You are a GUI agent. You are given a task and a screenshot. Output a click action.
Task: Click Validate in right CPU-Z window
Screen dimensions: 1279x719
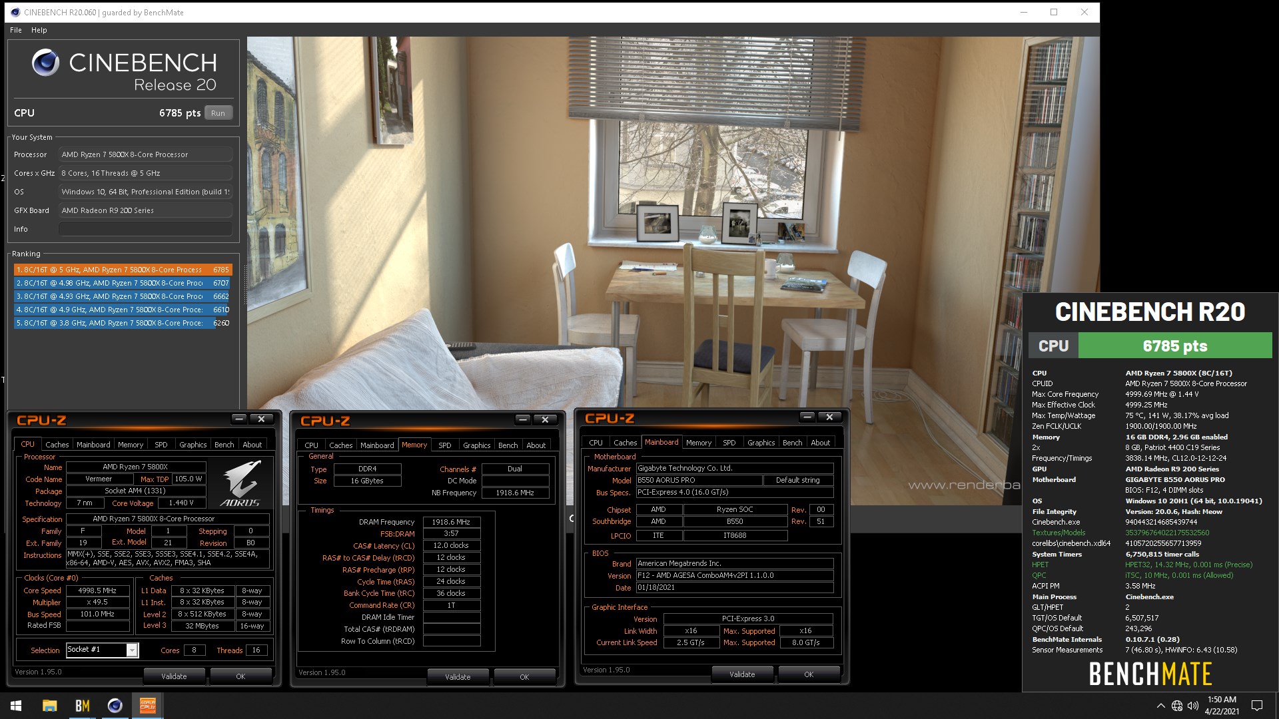(742, 674)
